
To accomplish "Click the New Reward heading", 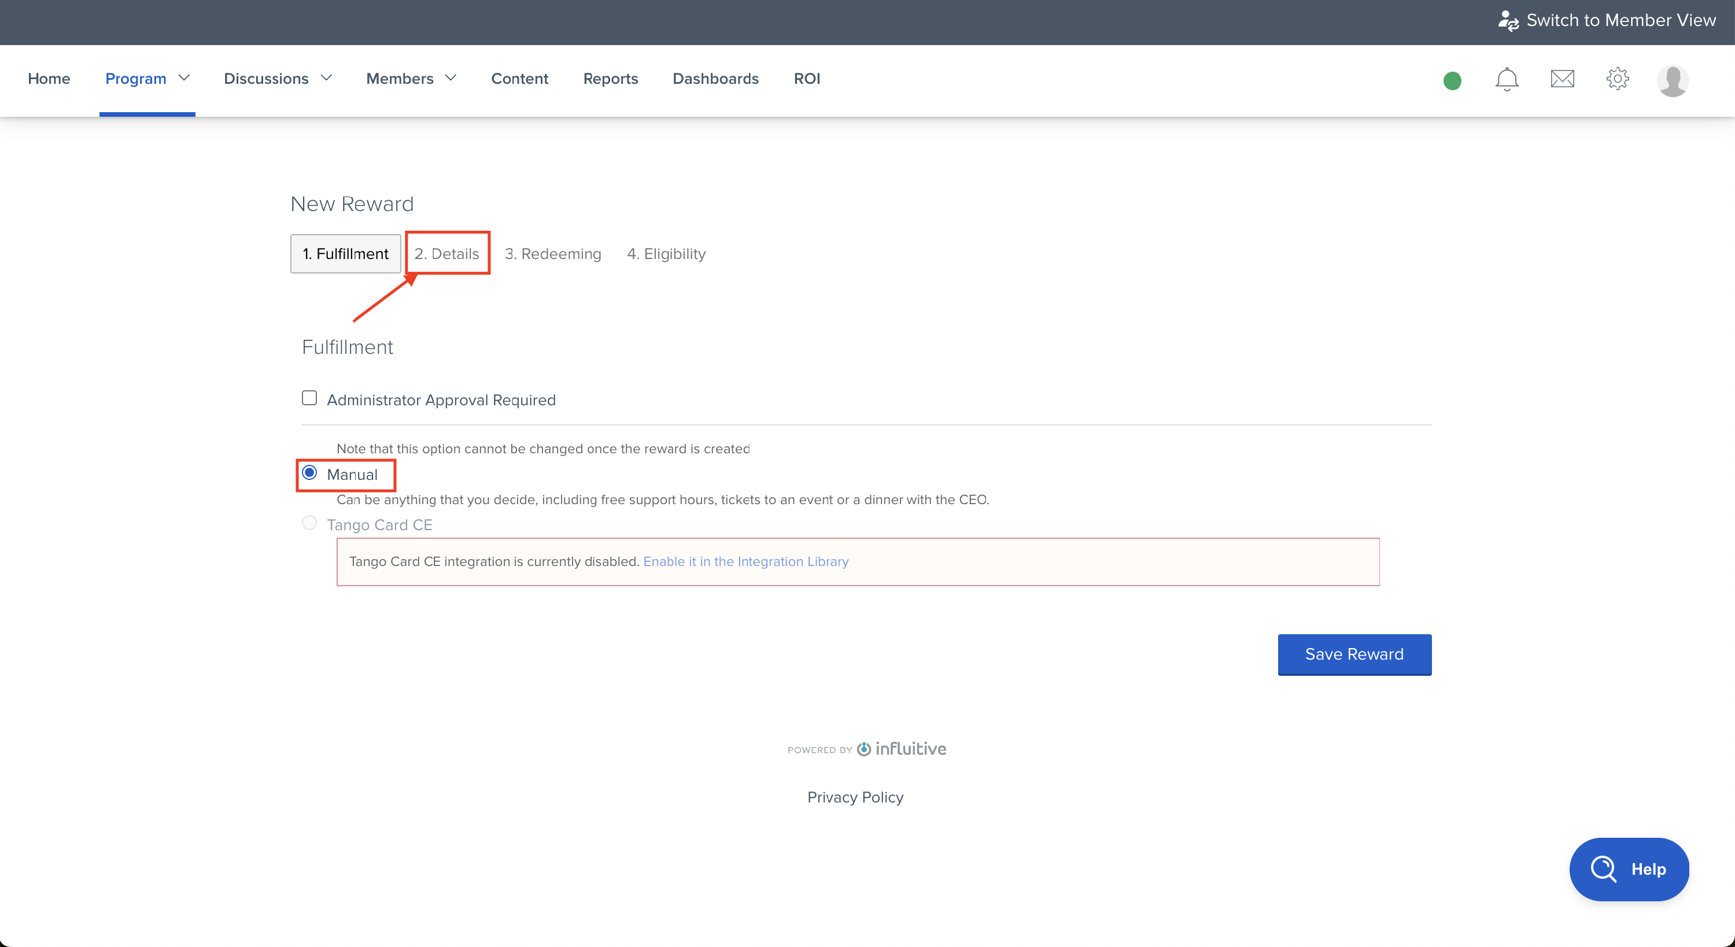I will [x=352, y=204].
